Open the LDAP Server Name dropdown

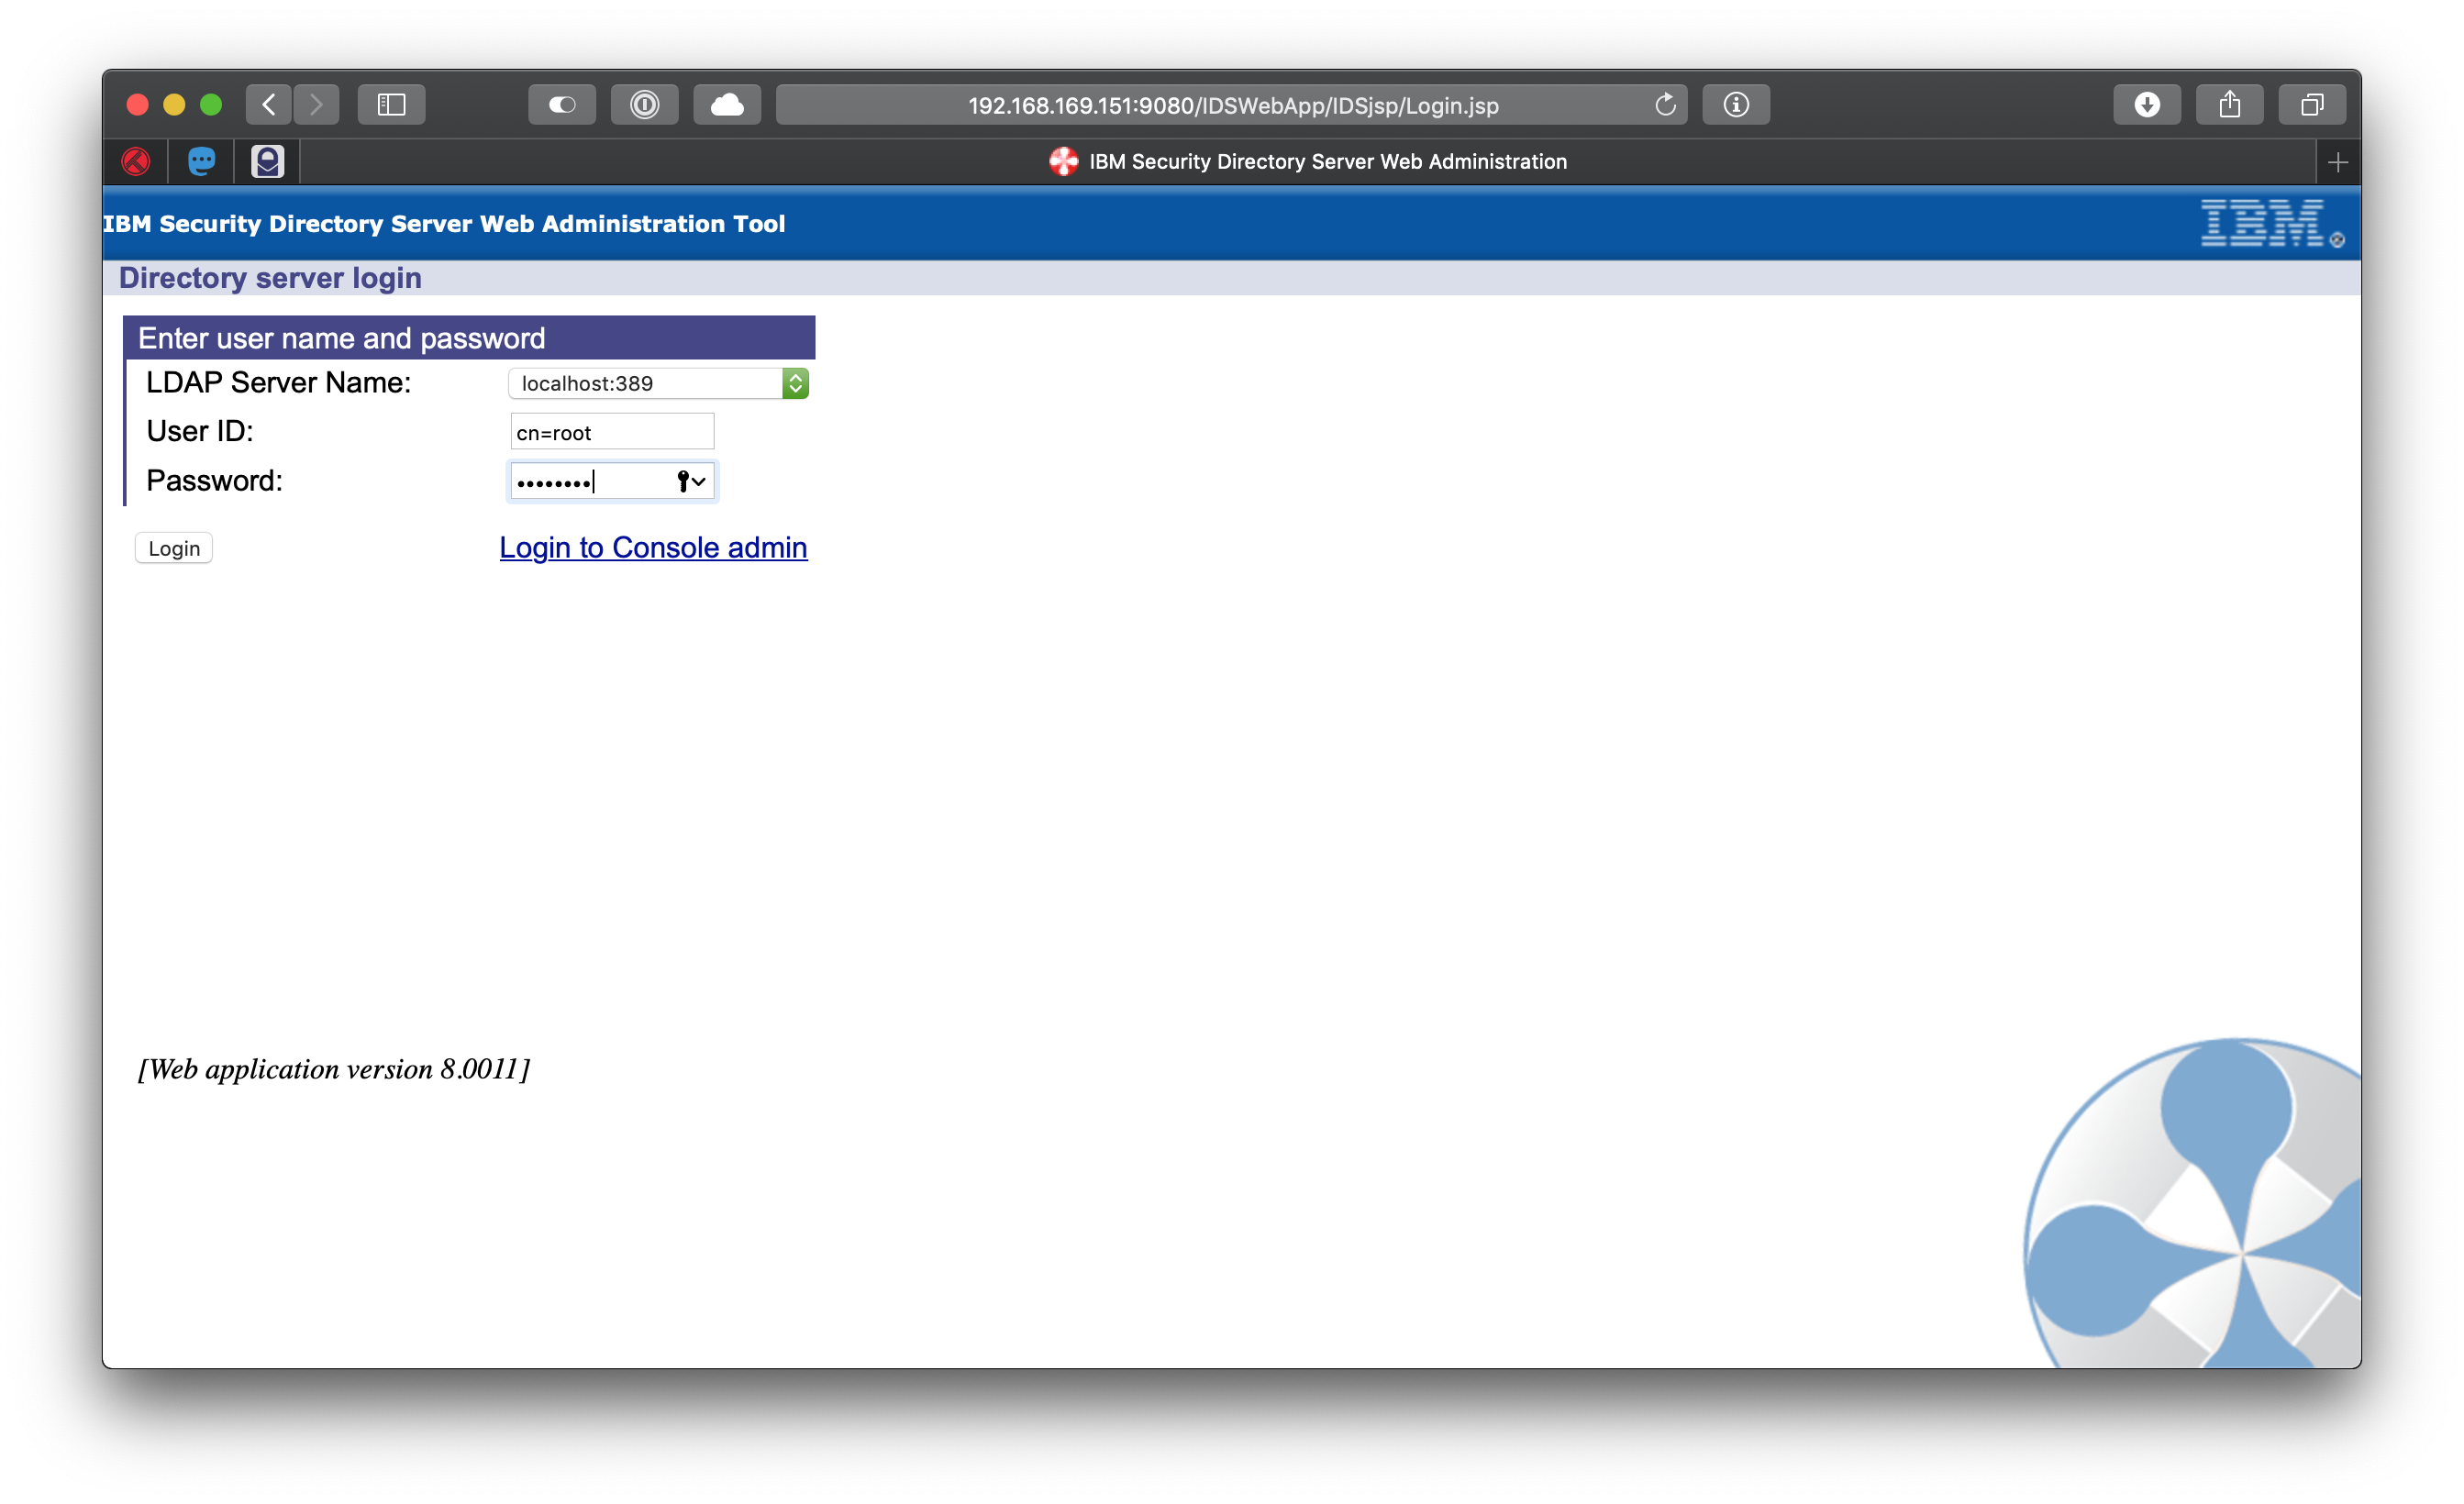tap(795, 383)
